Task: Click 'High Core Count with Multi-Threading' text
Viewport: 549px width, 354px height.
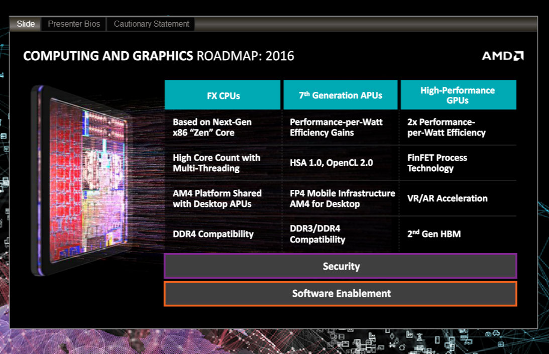Action: [216, 163]
